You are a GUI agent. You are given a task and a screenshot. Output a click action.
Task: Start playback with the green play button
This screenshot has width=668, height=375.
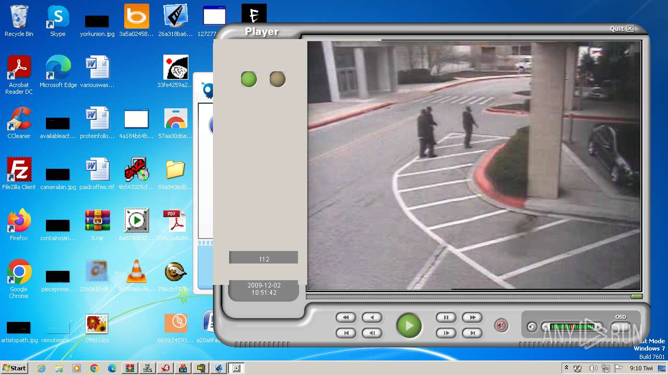pos(409,326)
